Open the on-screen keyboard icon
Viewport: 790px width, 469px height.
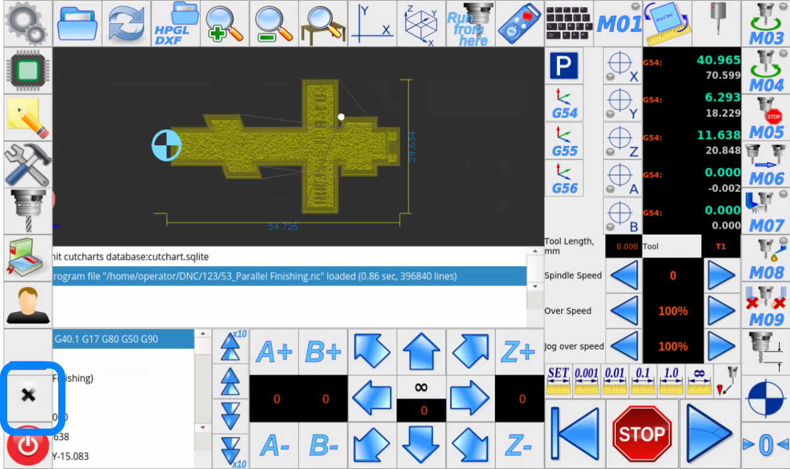569,24
